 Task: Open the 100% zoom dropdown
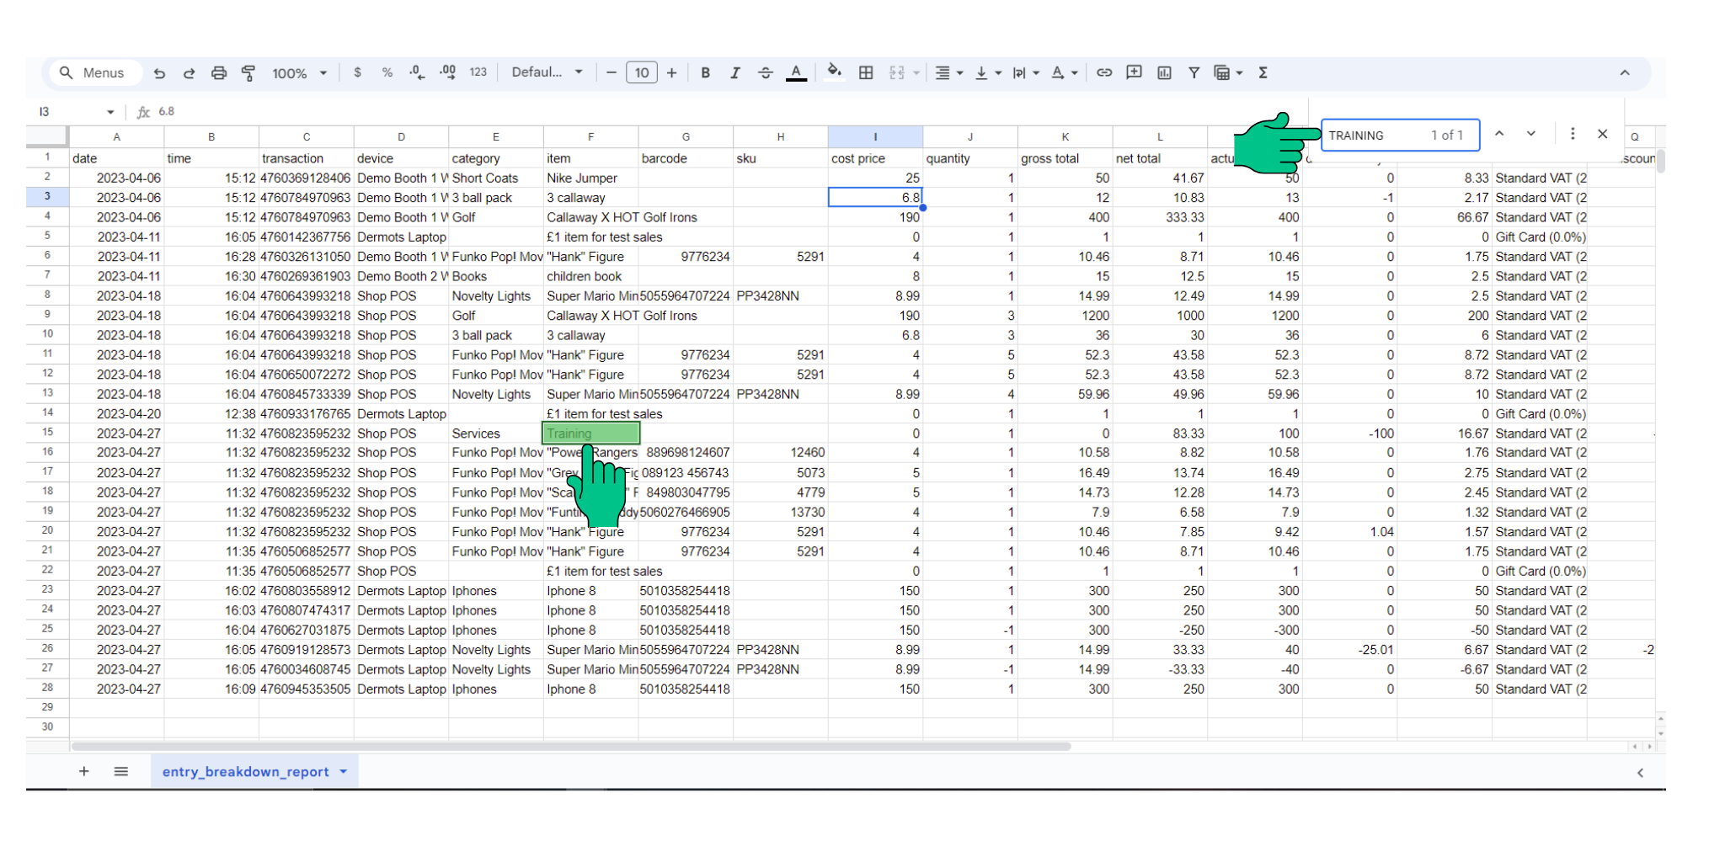click(299, 73)
